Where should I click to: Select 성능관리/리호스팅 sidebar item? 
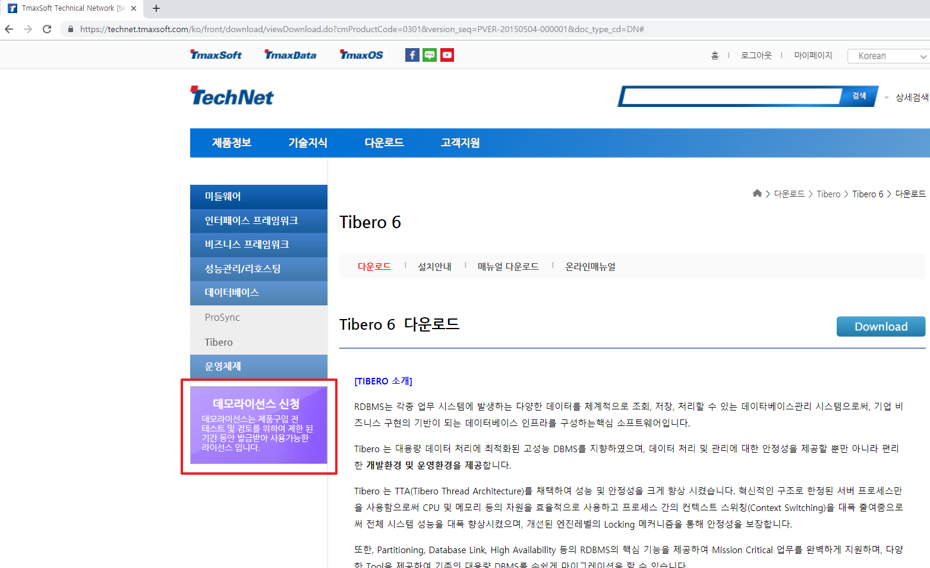coord(258,269)
